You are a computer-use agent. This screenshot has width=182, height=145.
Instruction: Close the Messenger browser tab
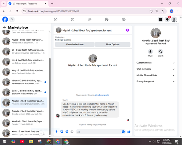pos(45,4)
